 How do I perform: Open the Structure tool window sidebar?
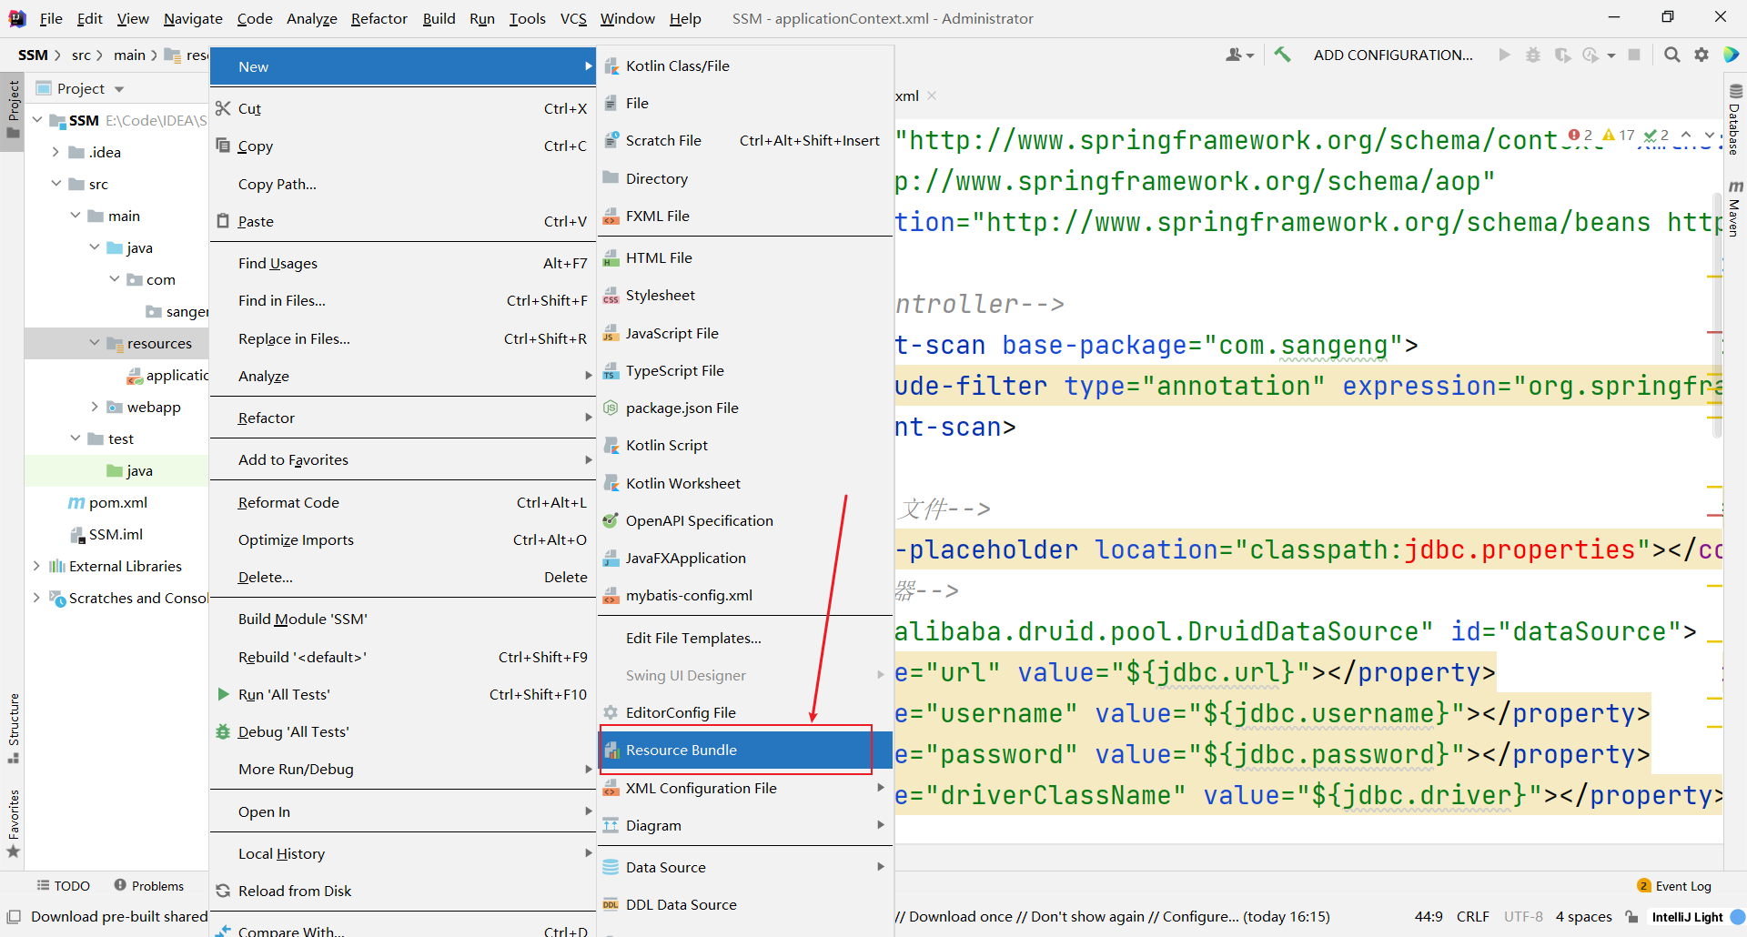[x=13, y=728]
